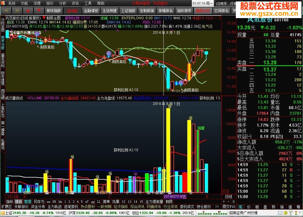This screenshot has width=303, height=217.
Task: Click the 指标排序 toolbar button
Action: coord(184,11)
